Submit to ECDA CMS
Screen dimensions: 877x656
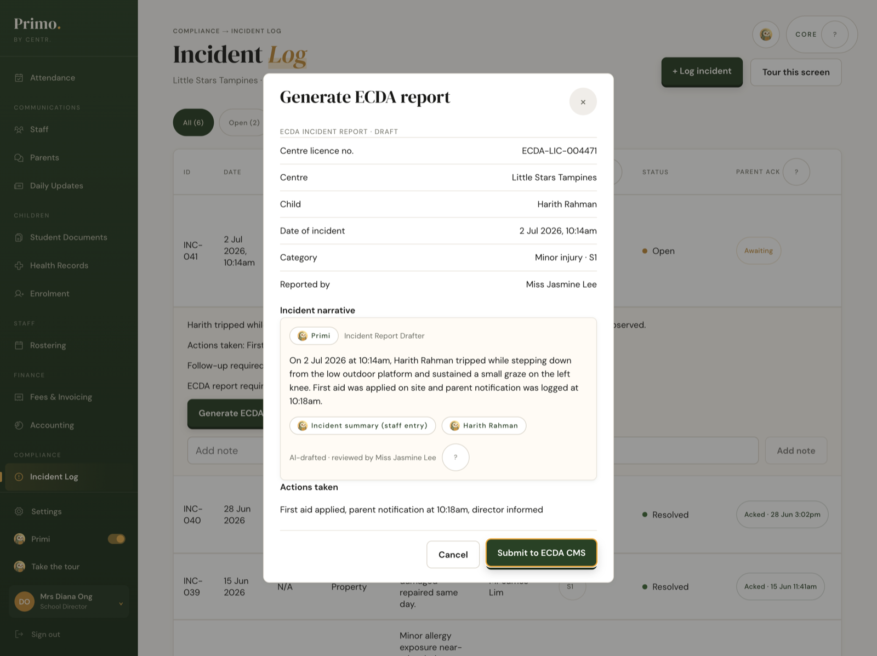pyautogui.click(x=541, y=553)
